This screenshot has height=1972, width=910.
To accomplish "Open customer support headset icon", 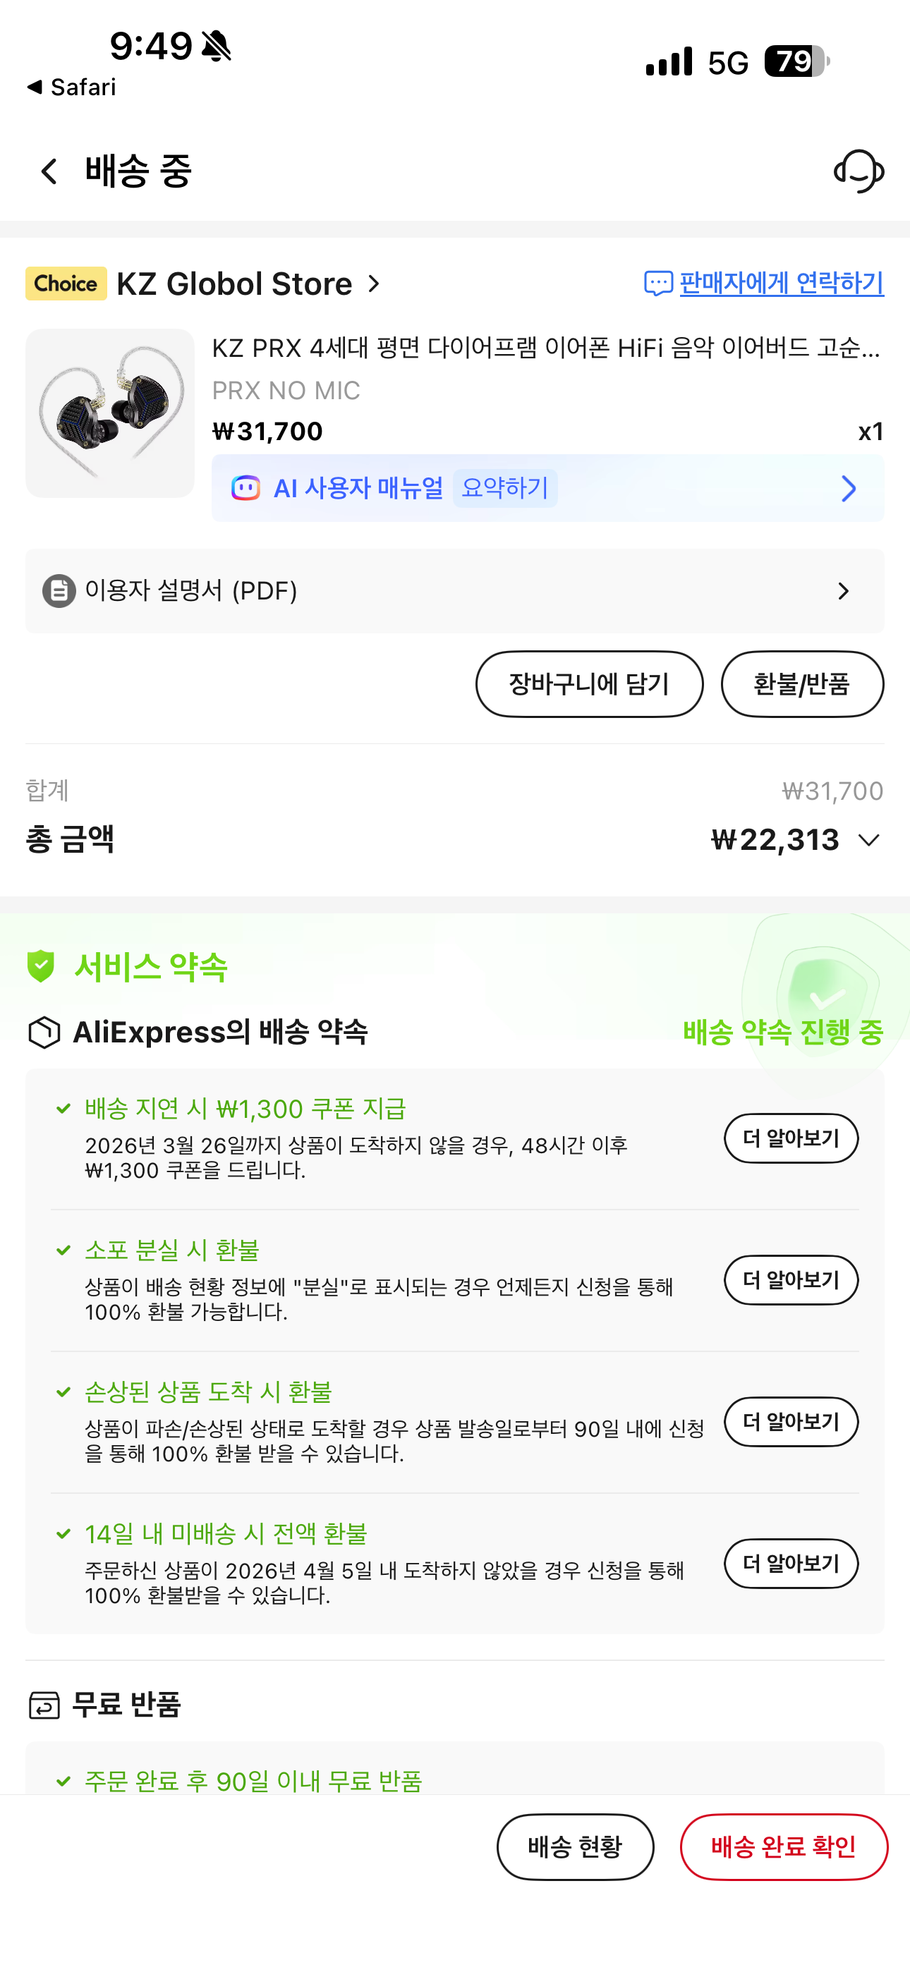I will tap(859, 171).
